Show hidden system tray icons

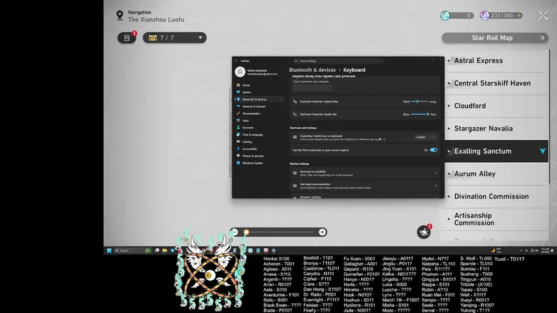521,250
